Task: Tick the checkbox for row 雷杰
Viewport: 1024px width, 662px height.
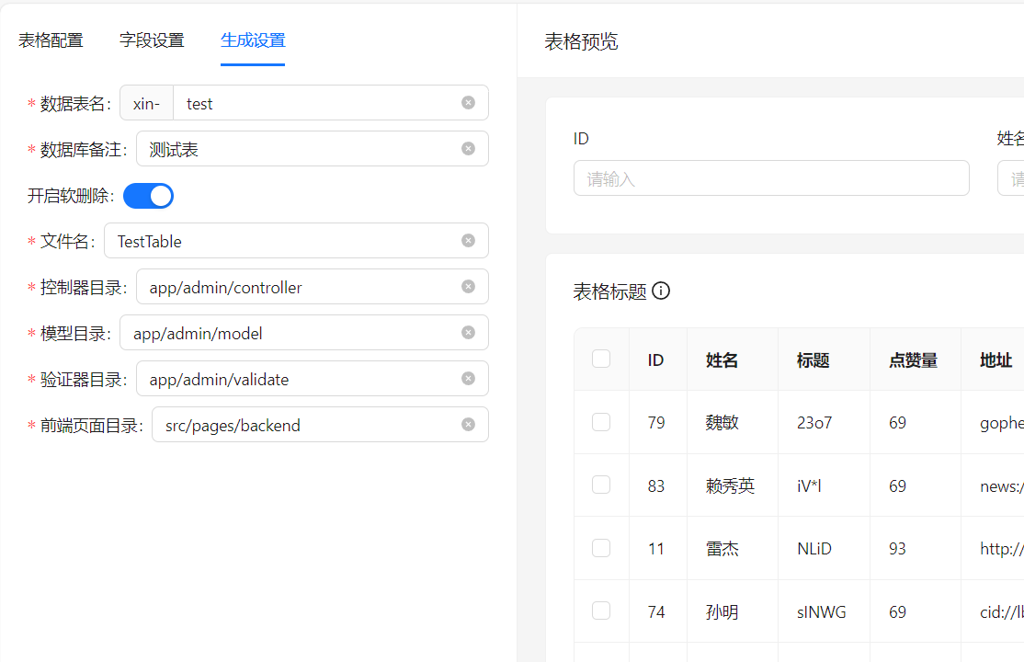Action: click(601, 548)
